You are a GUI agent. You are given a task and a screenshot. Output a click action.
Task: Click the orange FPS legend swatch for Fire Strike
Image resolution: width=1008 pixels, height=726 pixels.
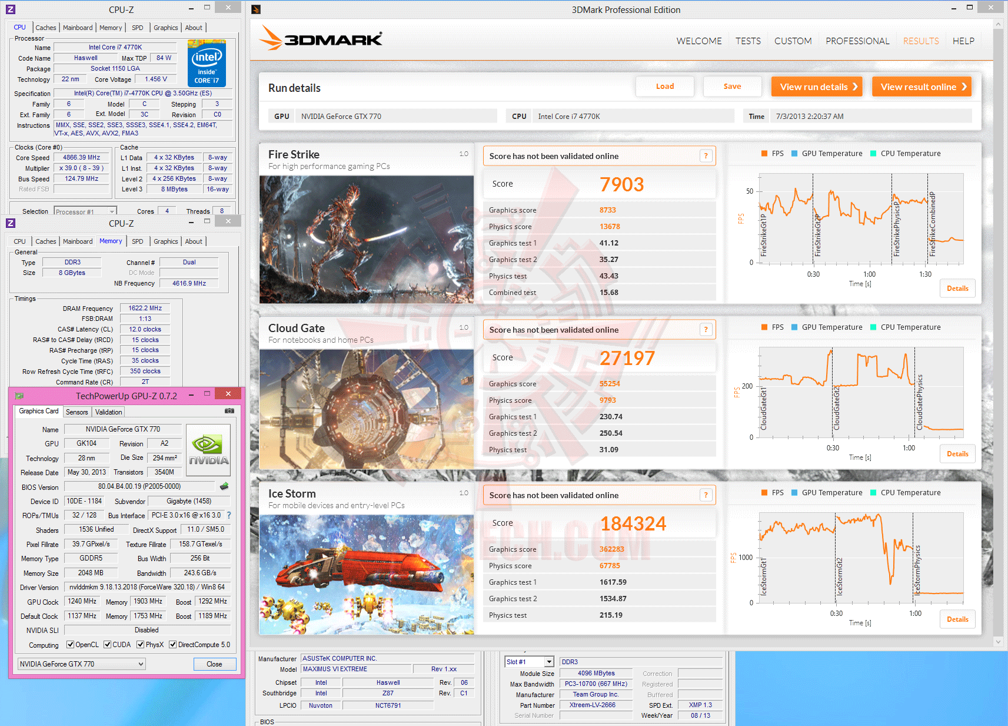coord(764,154)
